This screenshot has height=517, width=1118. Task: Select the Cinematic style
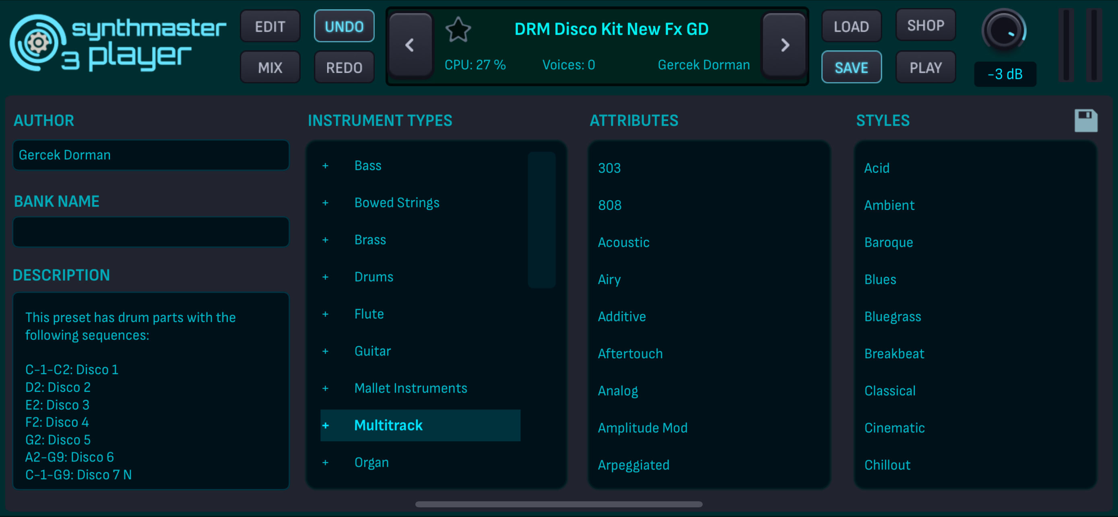click(894, 428)
